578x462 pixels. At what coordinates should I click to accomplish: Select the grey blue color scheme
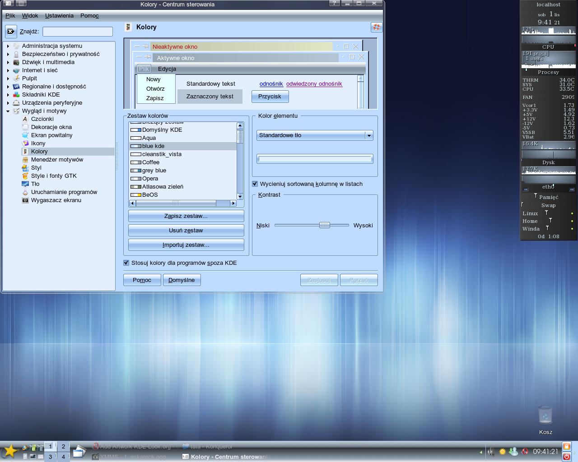coord(182,171)
